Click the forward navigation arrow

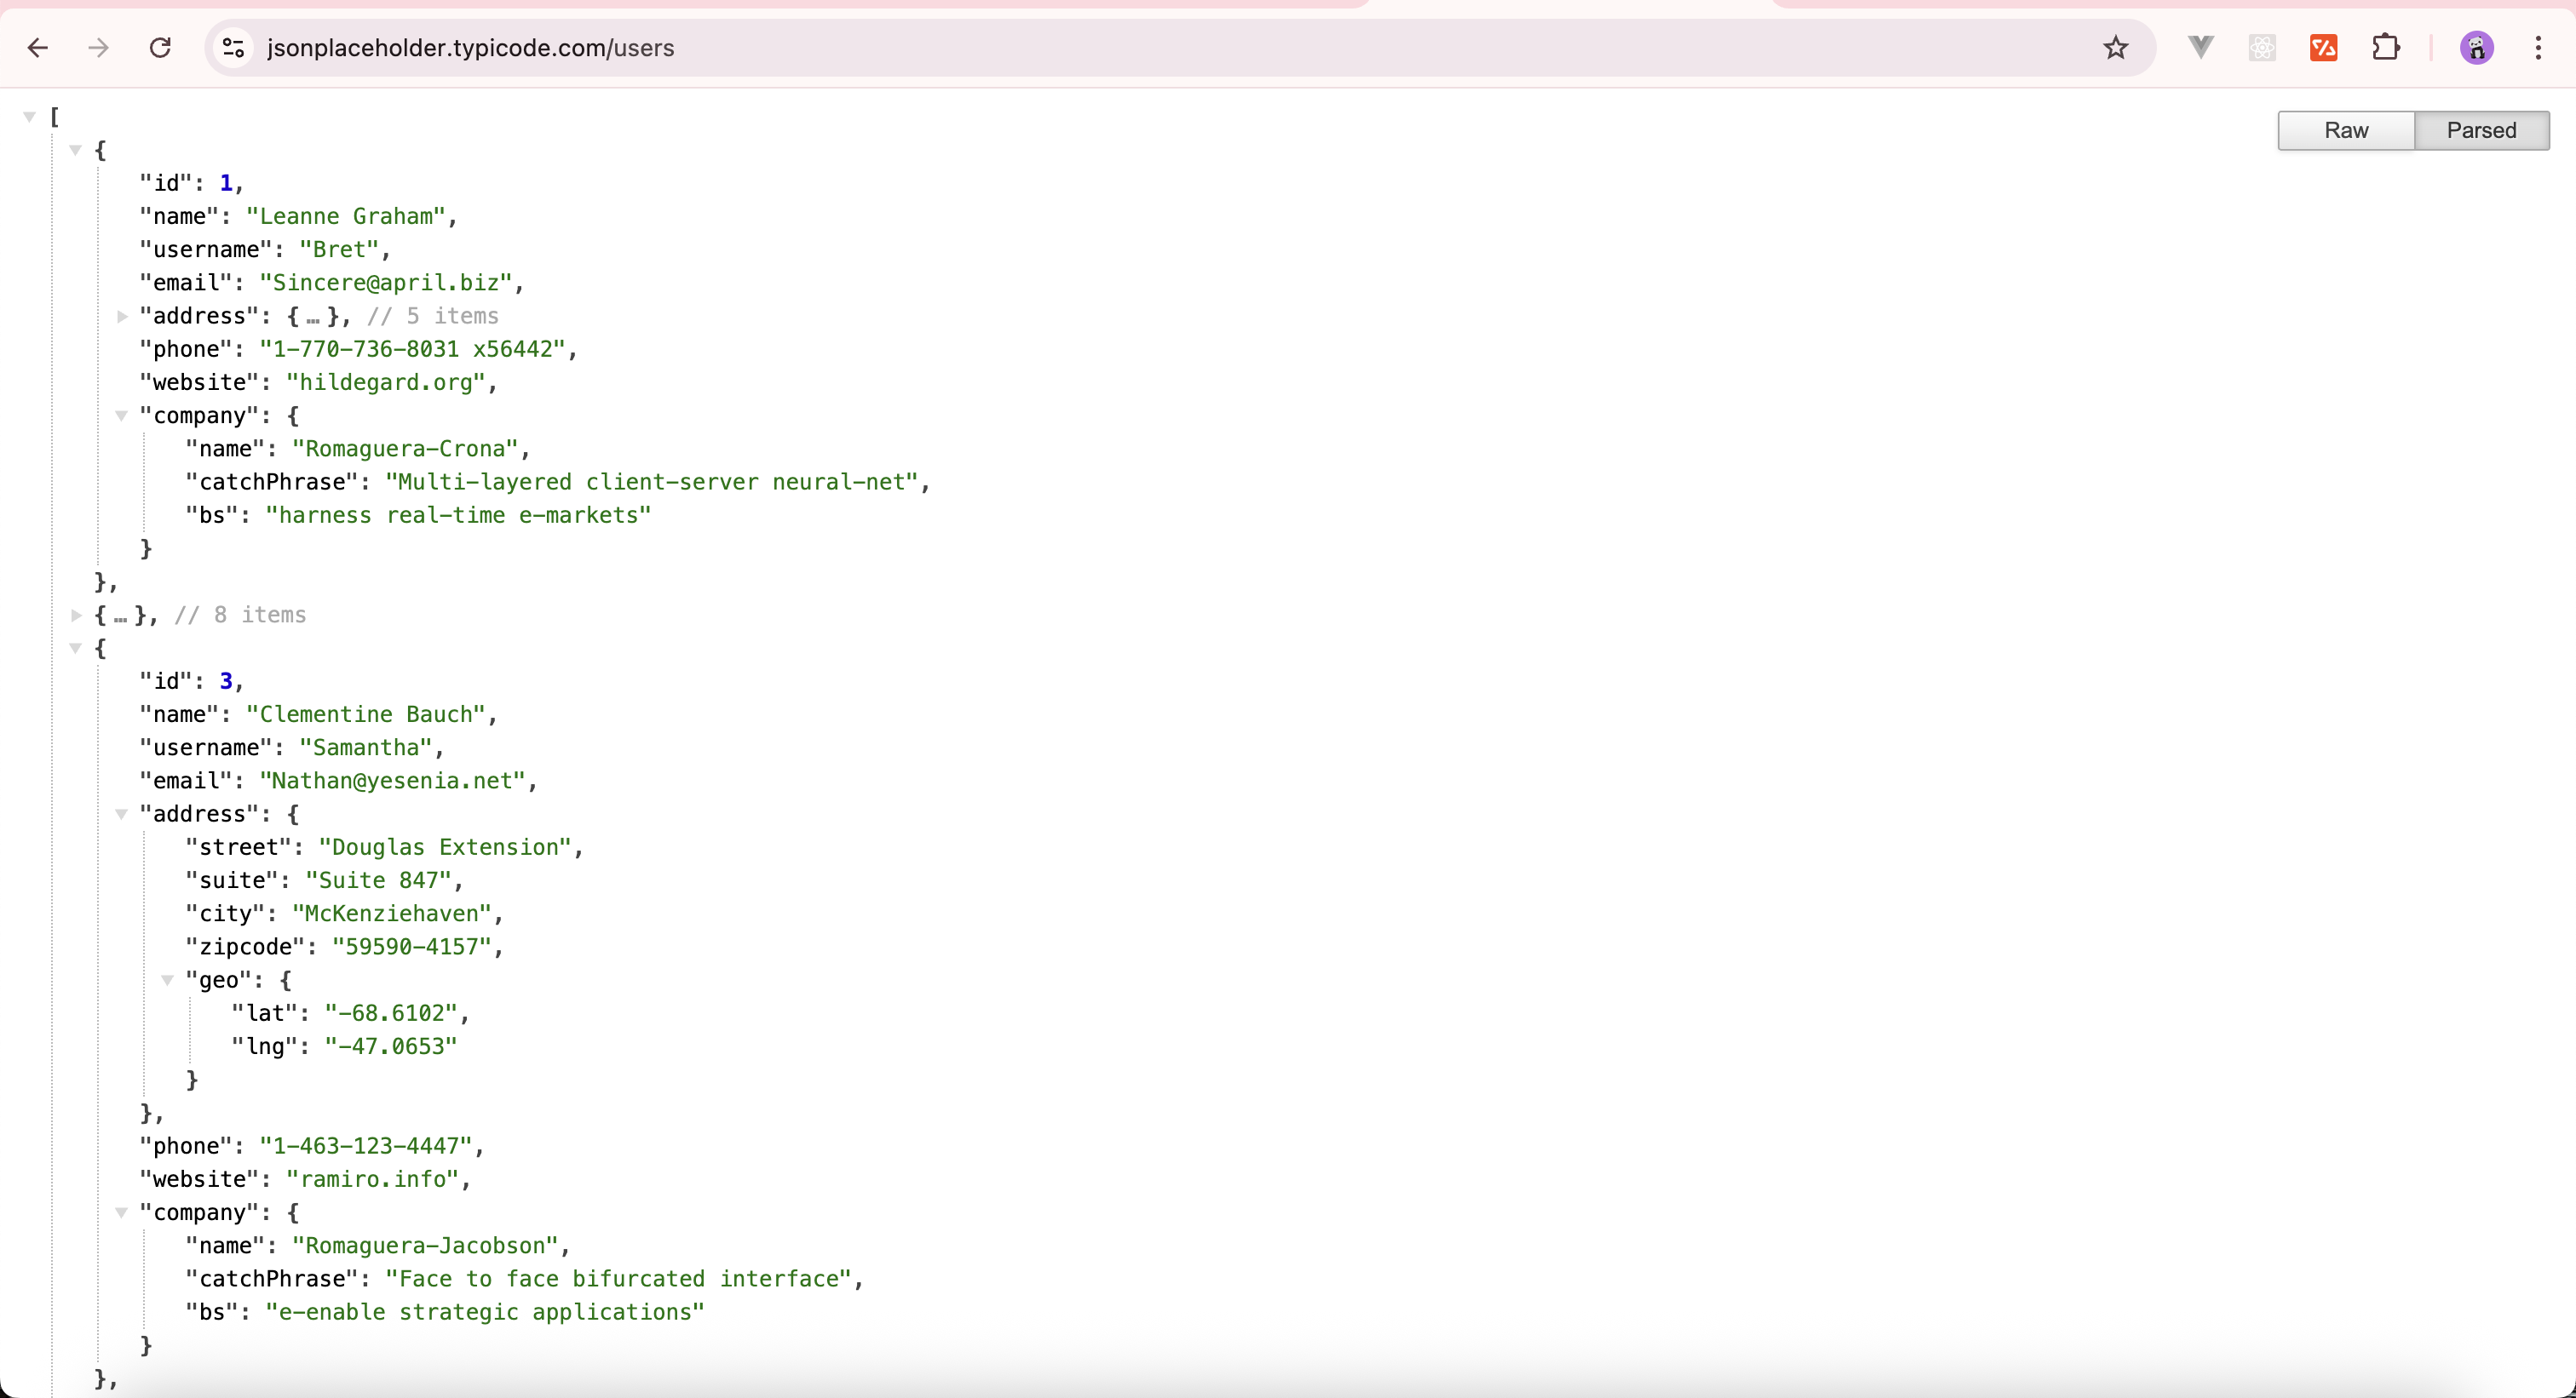point(98,48)
